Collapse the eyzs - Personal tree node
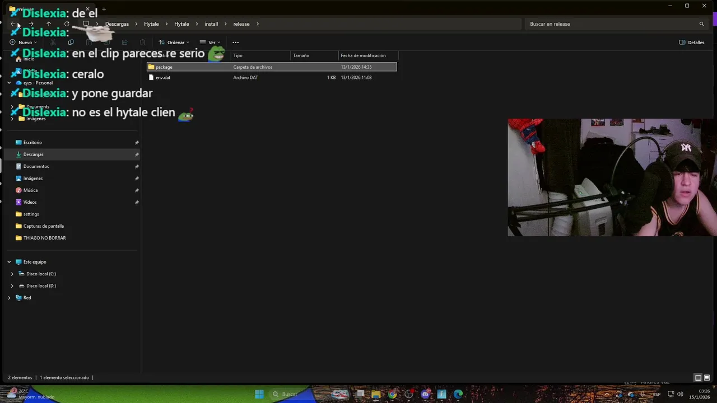 (x=9, y=83)
